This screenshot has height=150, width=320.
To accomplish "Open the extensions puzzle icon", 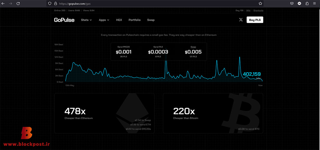I will point(307,4).
